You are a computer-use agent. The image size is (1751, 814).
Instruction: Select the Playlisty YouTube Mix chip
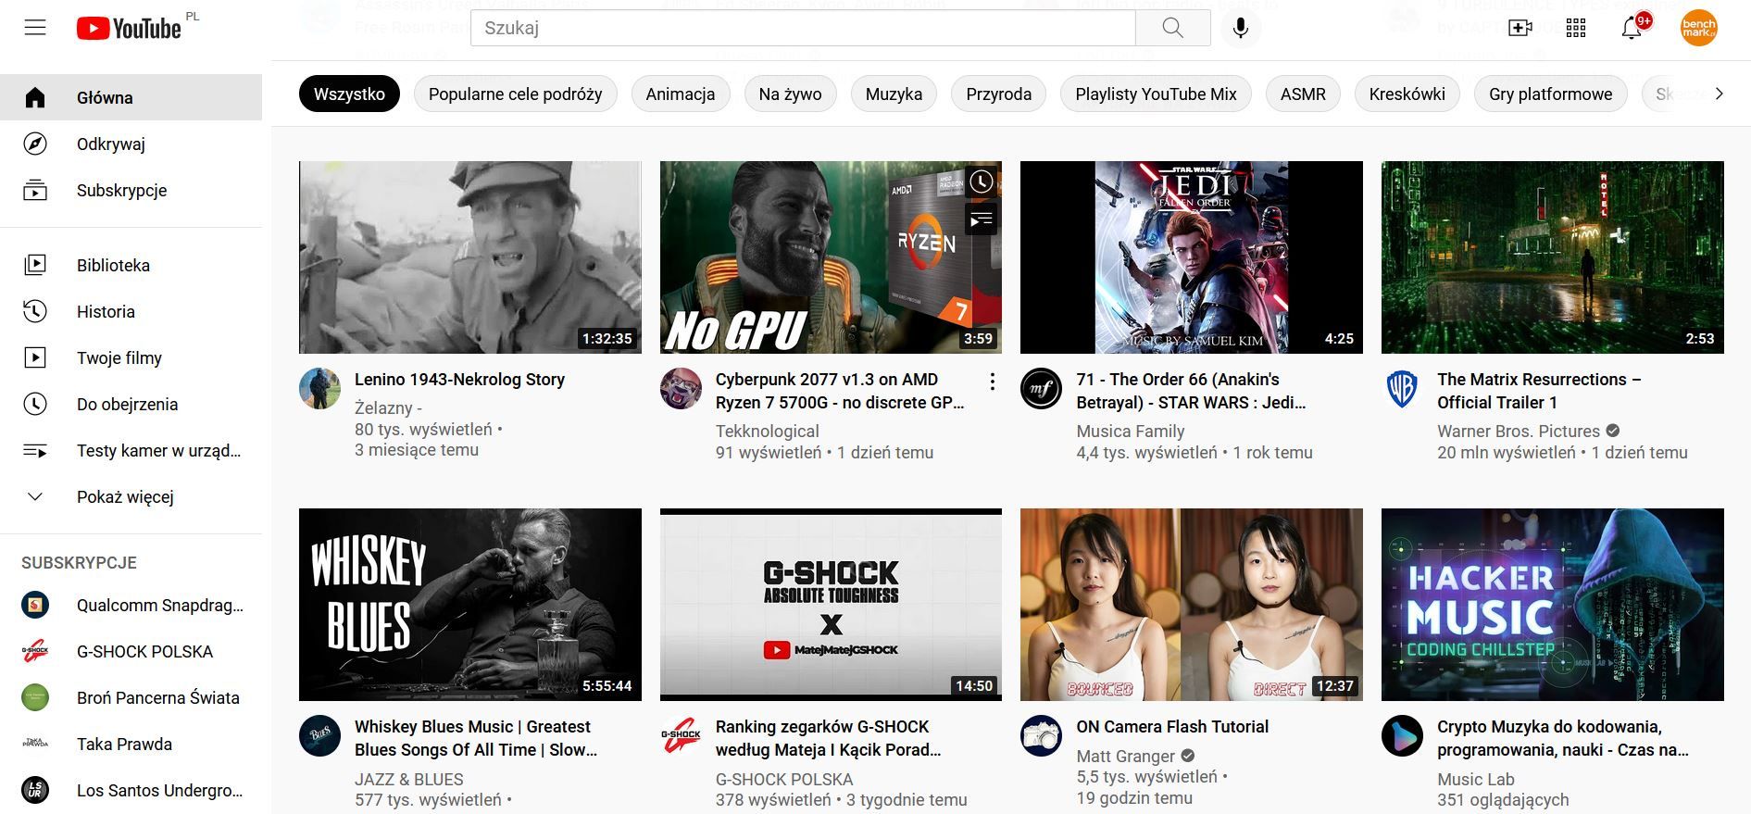tap(1156, 94)
